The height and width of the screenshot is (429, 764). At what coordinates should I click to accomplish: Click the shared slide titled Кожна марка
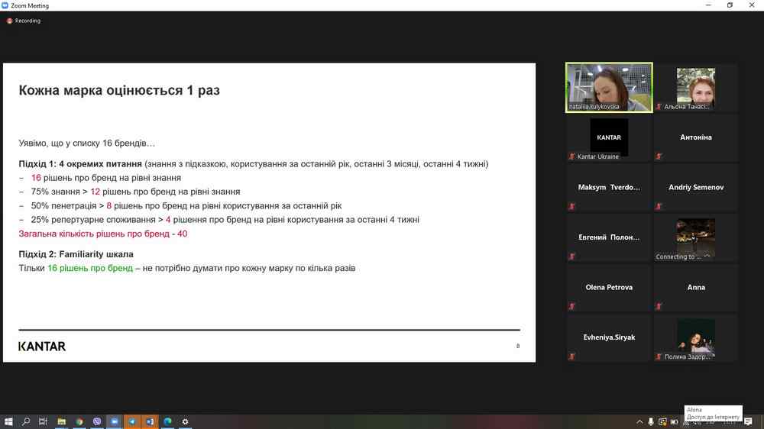click(x=269, y=212)
